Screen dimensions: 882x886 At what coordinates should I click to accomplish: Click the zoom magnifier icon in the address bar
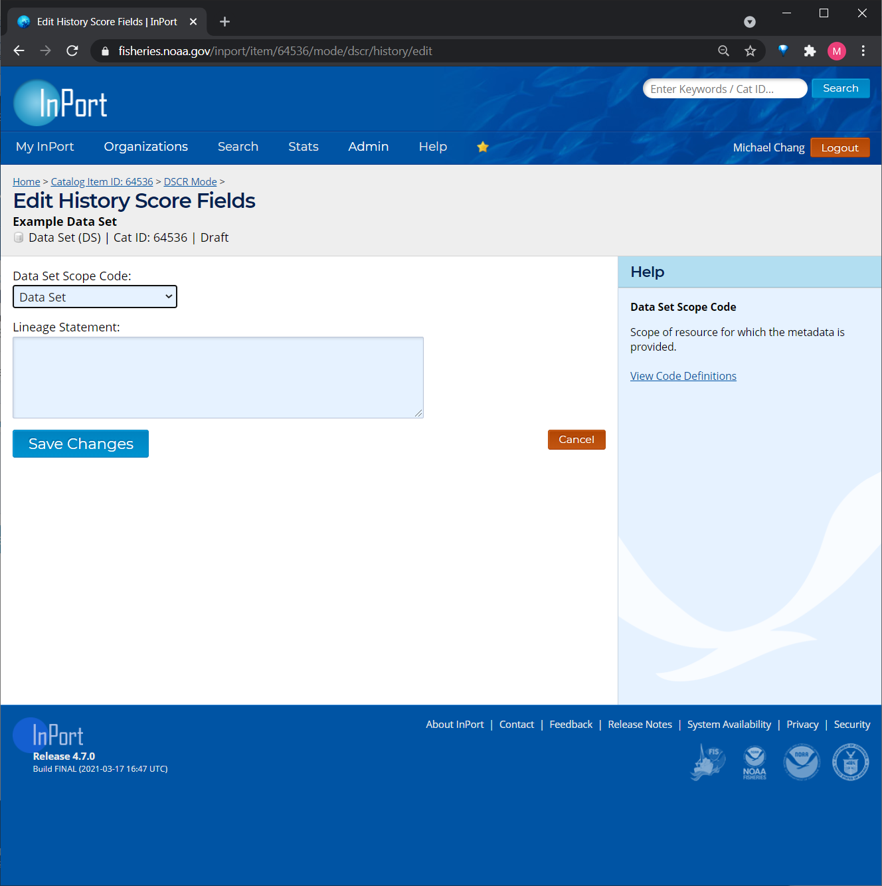pos(723,50)
